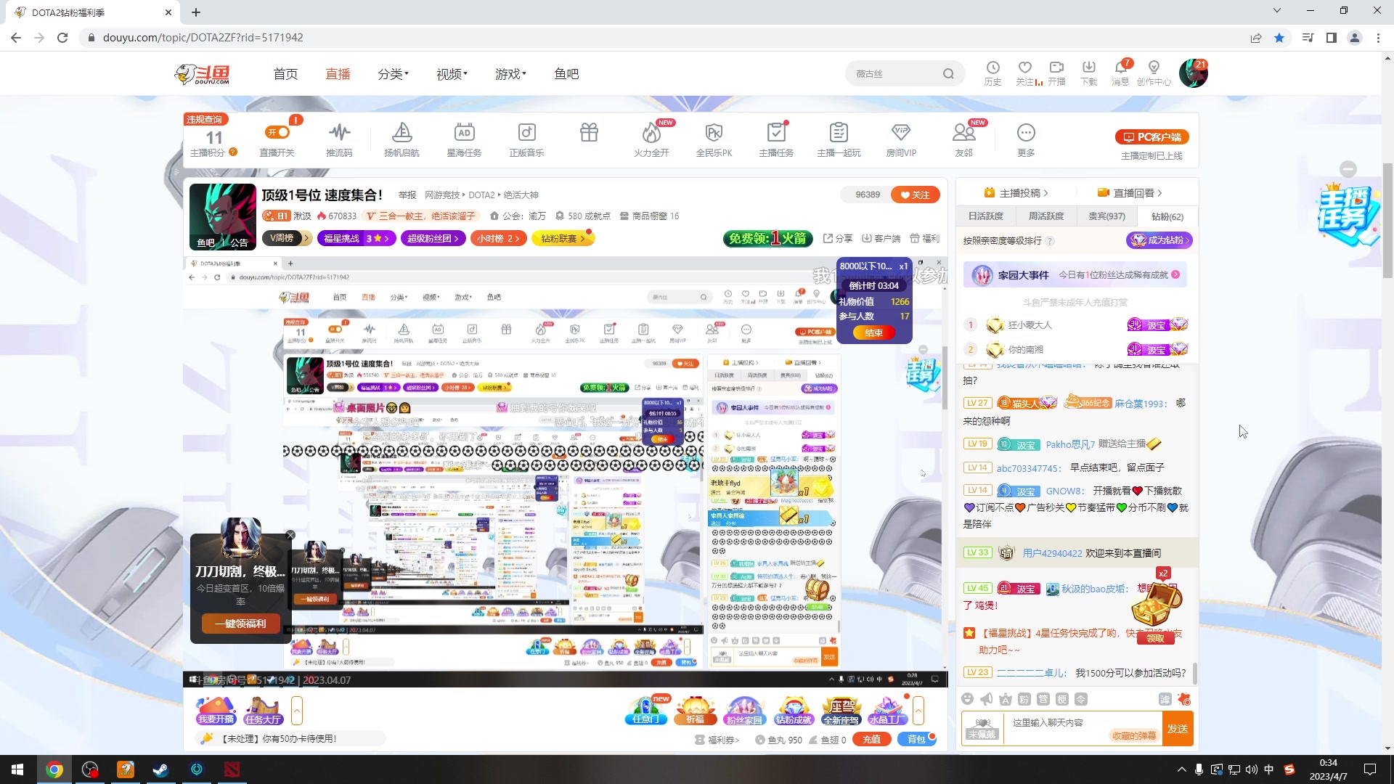The image size is (1394, 784).
Task: Click the 分享 share icon
Action: click(838, 238)
